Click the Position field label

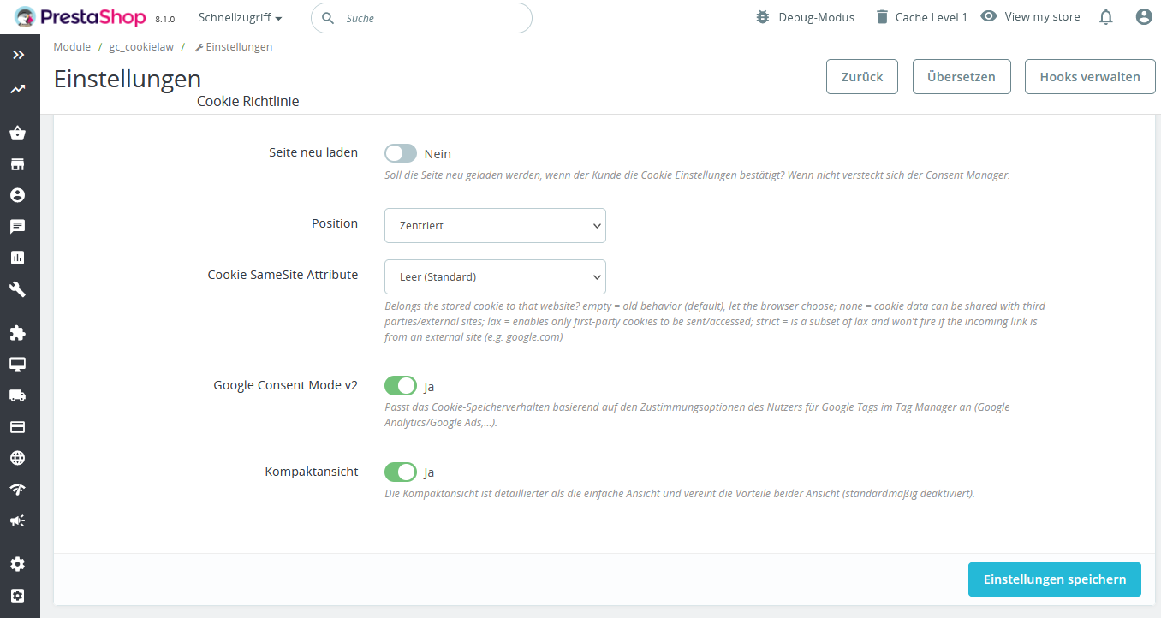tap(335, 223)
